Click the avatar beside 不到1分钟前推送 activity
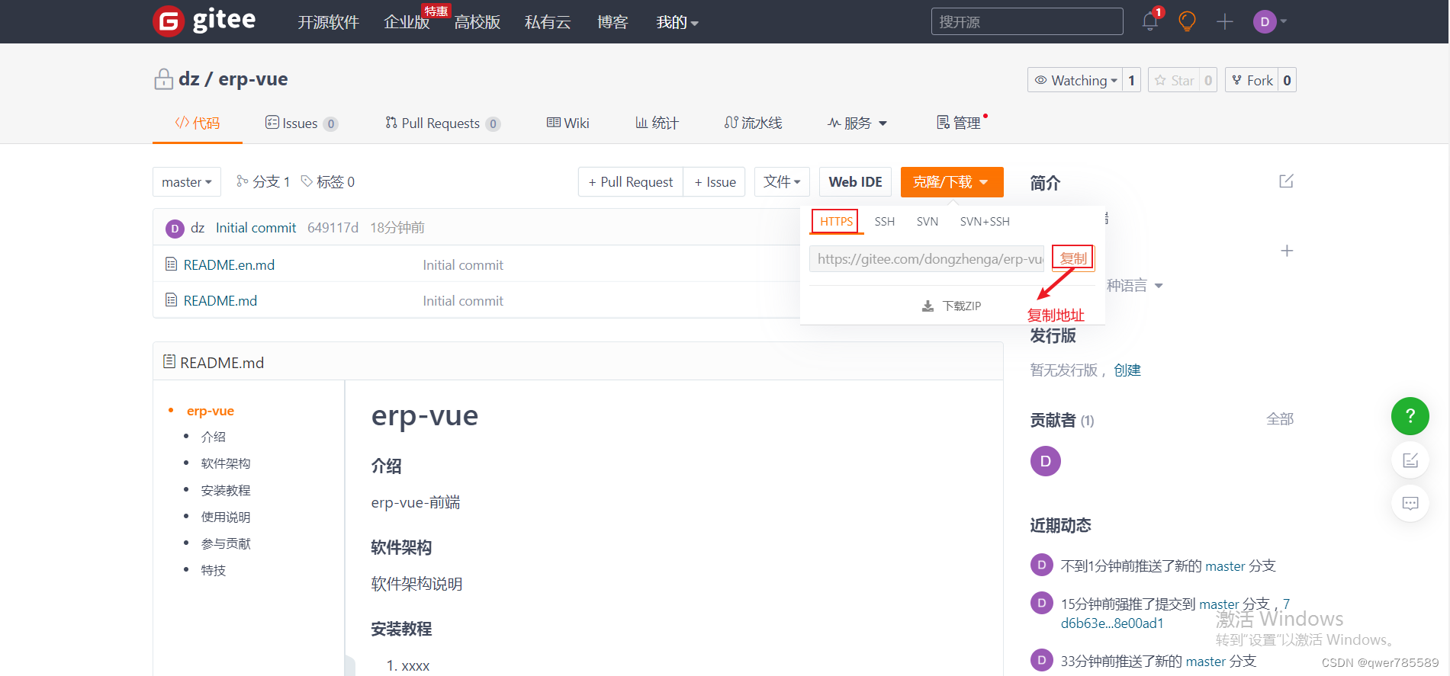The height and width of the screenshot is (676, 1450). (x=1042, y=565)
